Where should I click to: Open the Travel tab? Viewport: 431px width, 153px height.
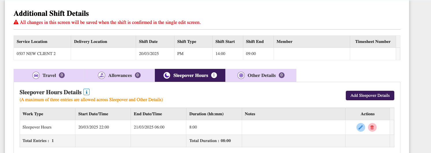pyautogui.click(x=49, y=75)
